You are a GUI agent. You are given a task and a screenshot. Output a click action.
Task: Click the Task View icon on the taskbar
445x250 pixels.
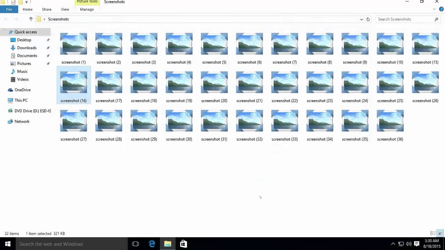[135, 244]
